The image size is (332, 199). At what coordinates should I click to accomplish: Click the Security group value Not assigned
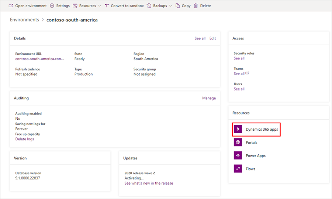point(144,74)
